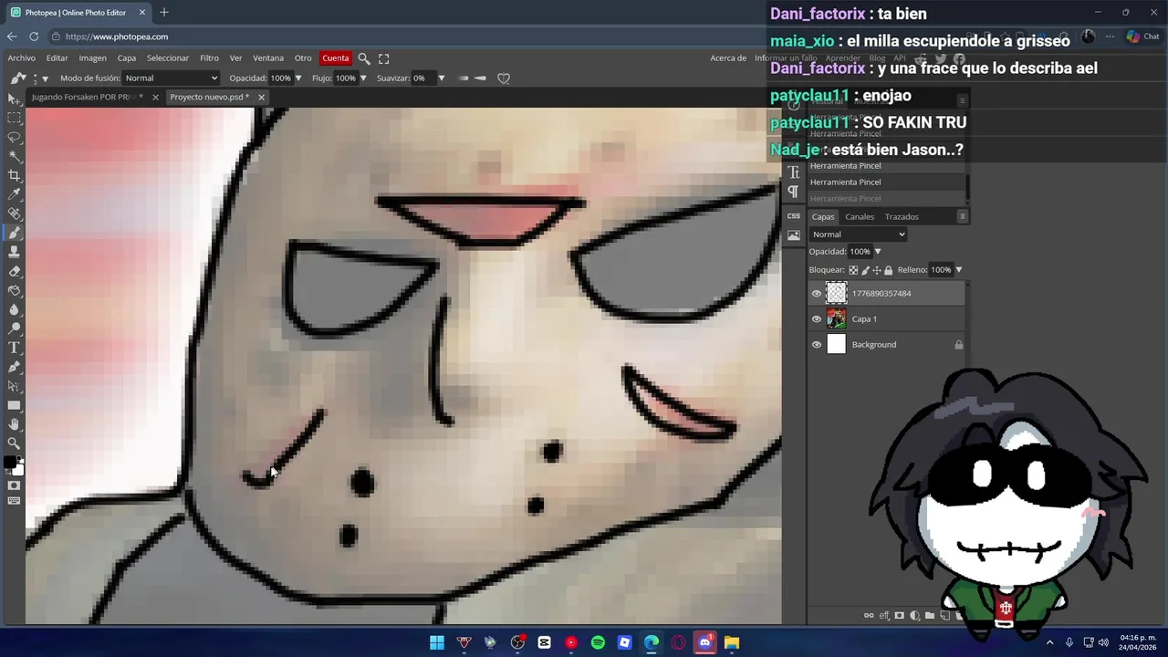Select the Pen tool
This screenshot has width=1168, height=657.
(x=14, y=367)
